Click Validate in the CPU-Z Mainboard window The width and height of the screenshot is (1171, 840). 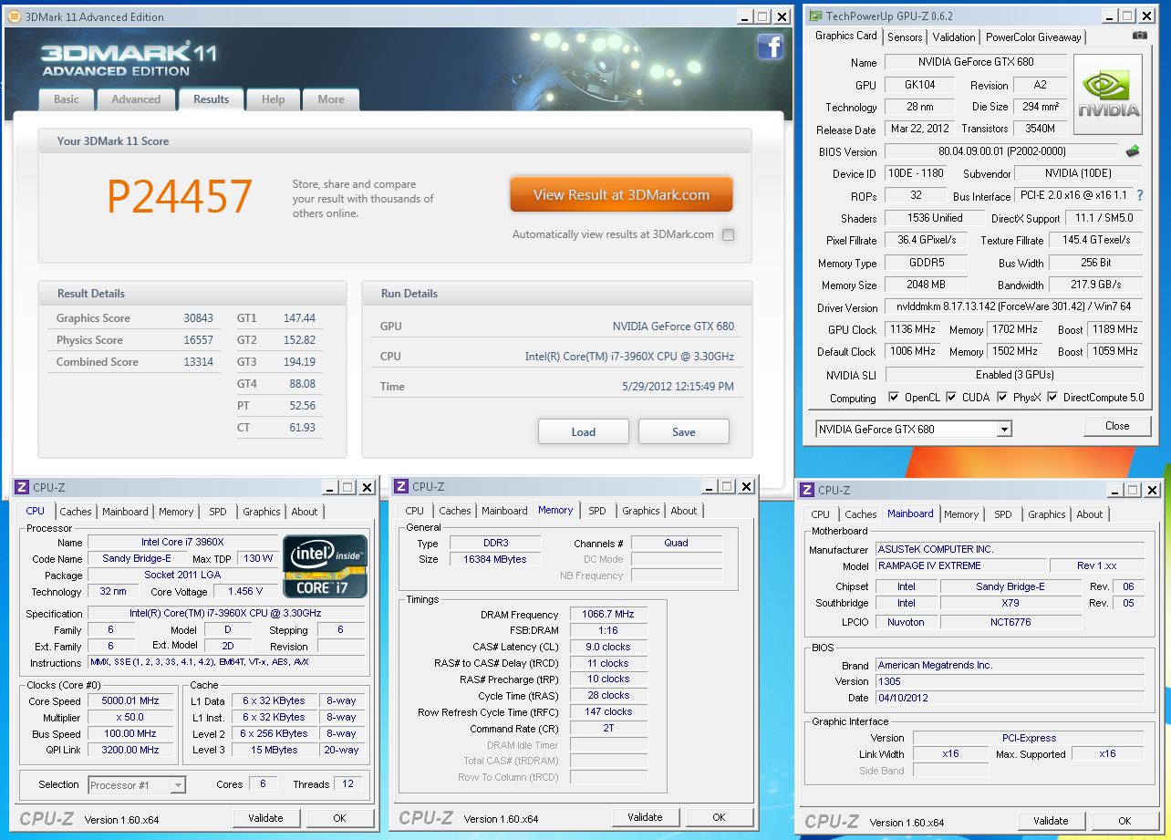click(x=1051, y=821)
